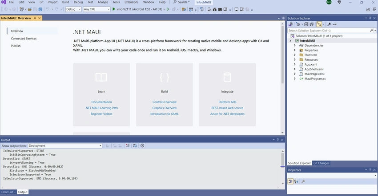Toggle the highlighted track active item button
This screenshot has width=378, height=196.
click(319, 24)
